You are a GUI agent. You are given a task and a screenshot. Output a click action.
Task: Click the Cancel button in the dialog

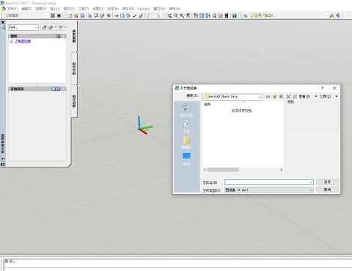pos(327,189)
